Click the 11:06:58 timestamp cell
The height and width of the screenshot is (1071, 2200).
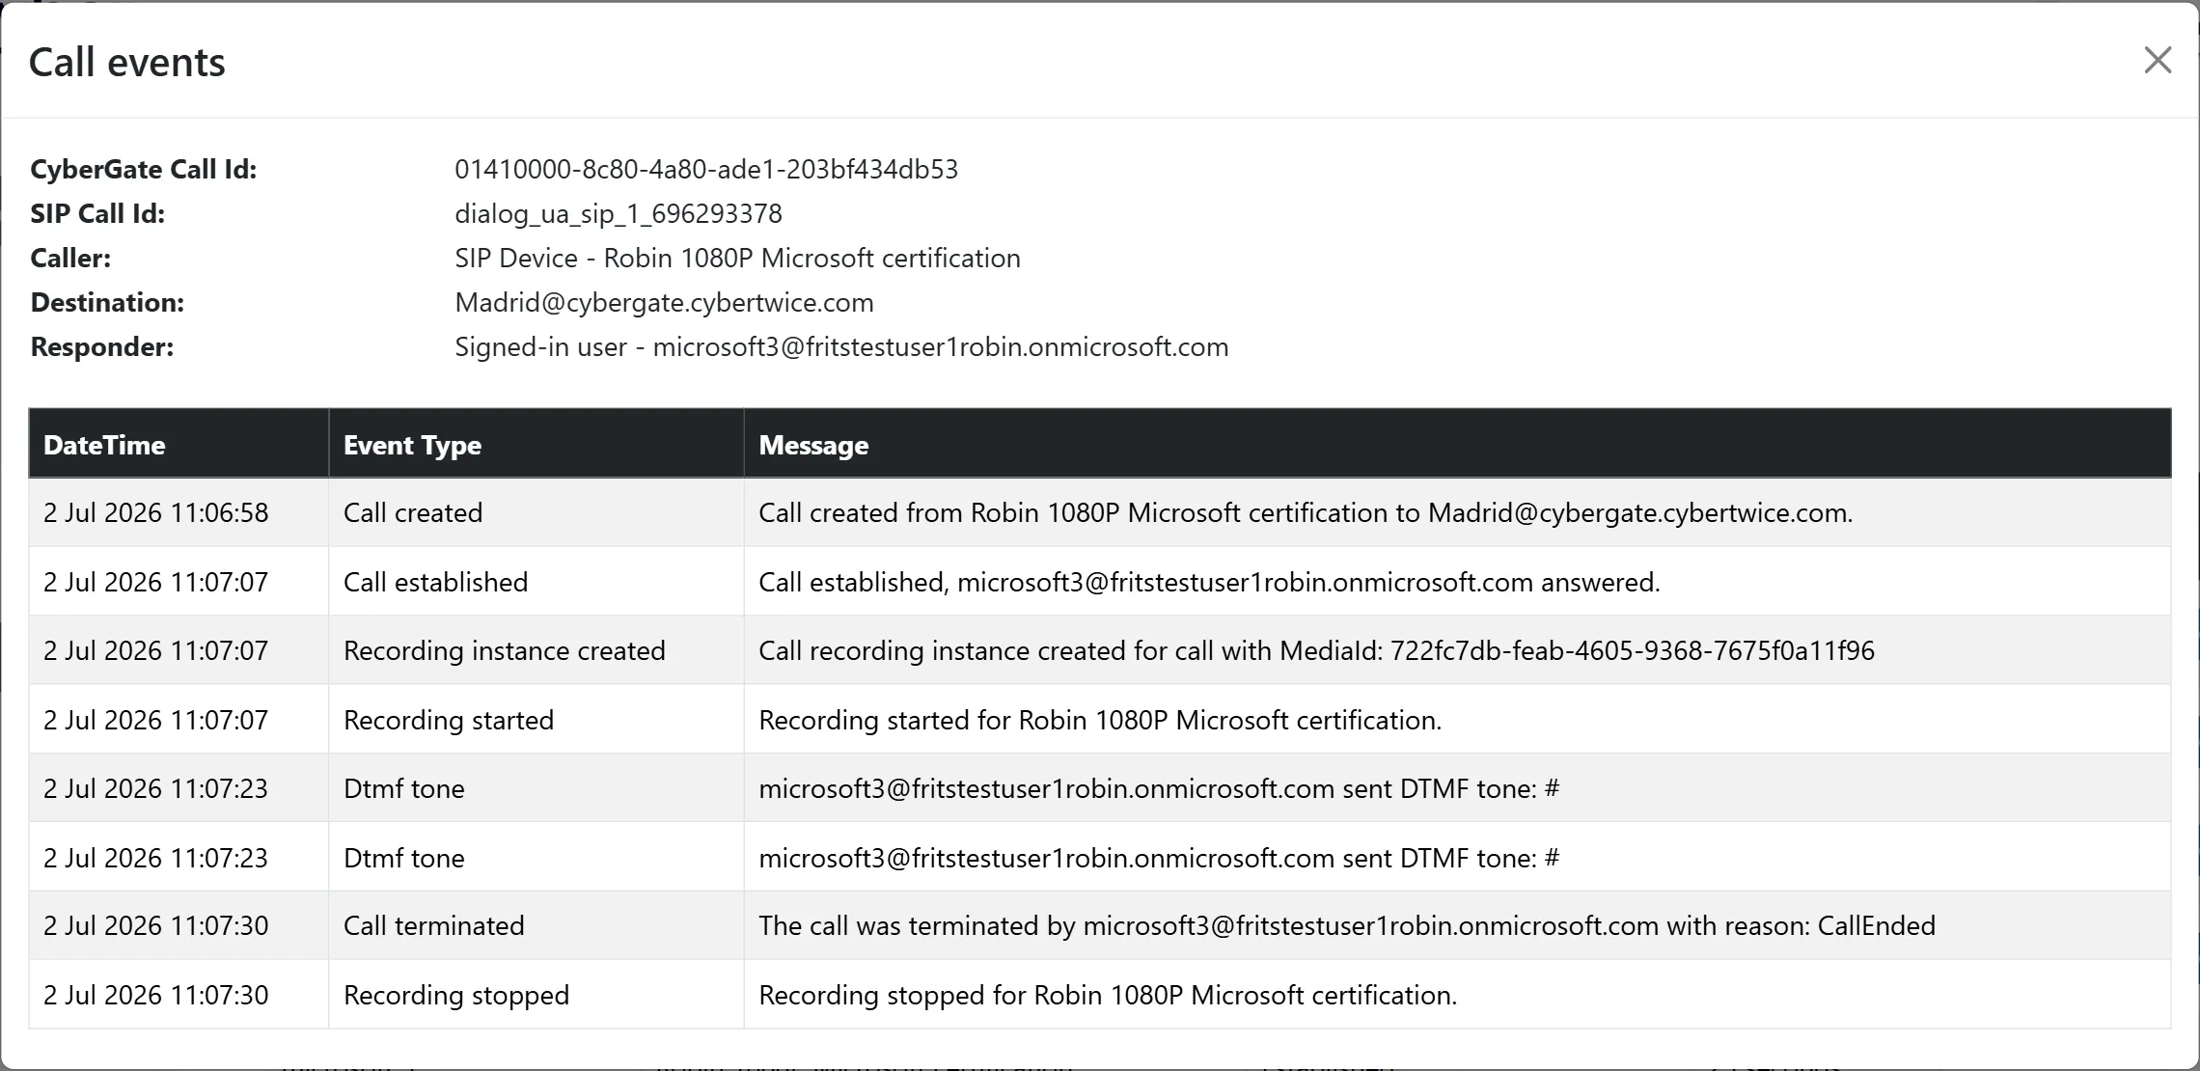(x=179, y=512)
